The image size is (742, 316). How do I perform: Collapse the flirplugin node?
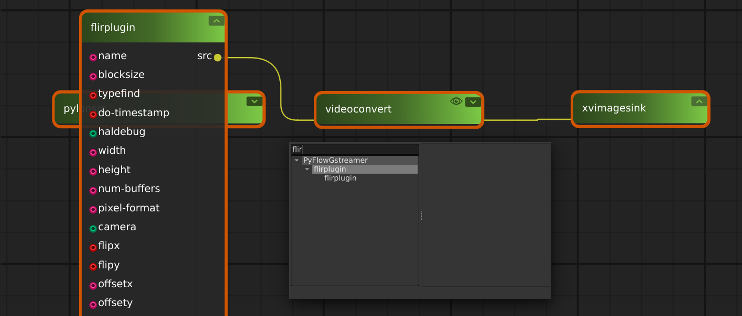click(x=216, y=21)
